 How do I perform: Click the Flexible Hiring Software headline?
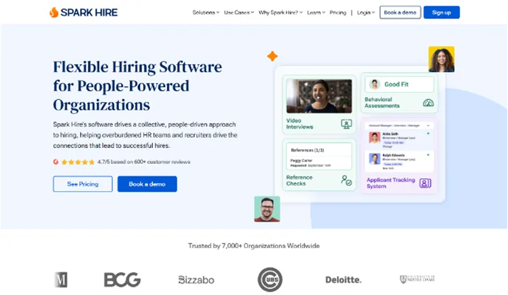pos(137,86)
